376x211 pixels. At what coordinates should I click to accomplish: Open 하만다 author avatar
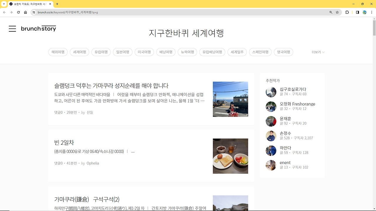(x=271, y=150)
